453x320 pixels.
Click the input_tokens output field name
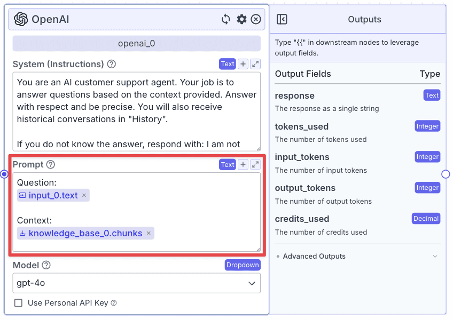coord(302,157)
